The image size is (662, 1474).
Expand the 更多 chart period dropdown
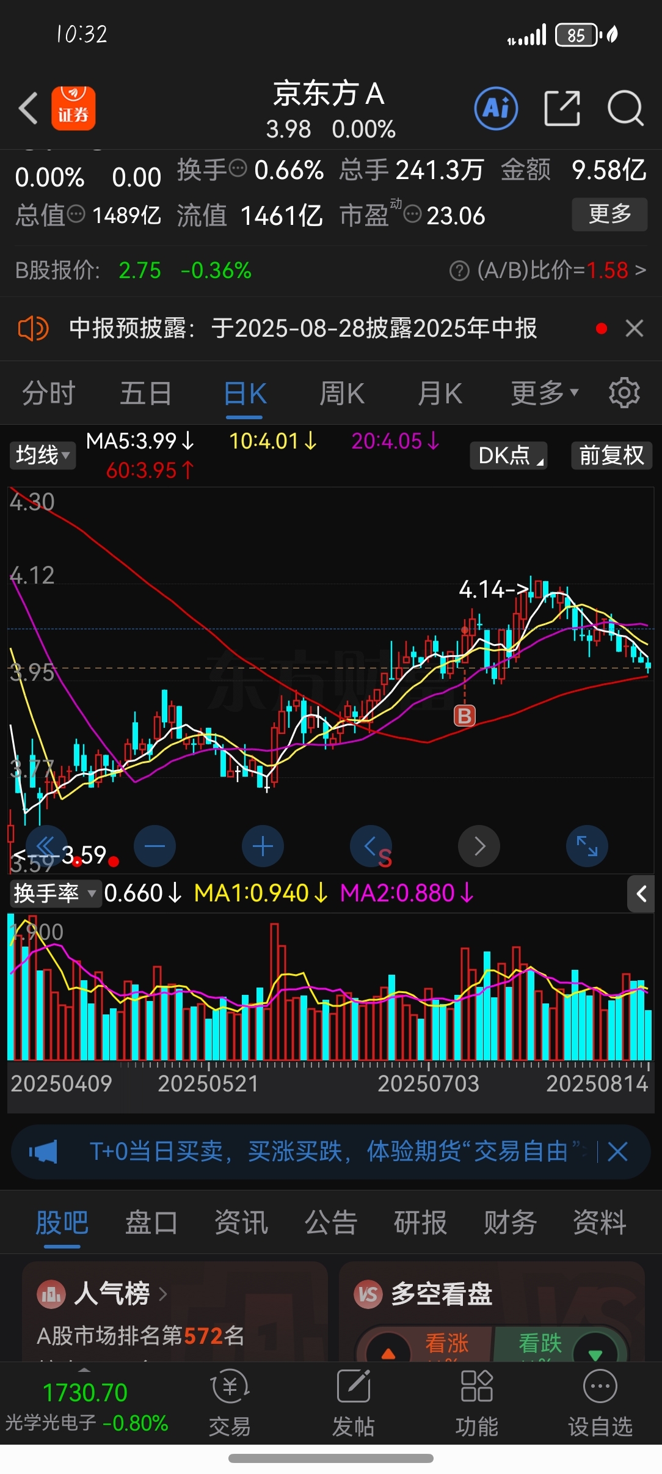(x=545, y=393)
